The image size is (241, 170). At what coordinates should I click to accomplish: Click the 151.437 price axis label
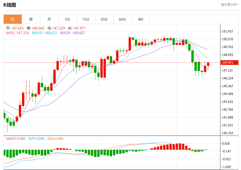[x=227, y=31]
